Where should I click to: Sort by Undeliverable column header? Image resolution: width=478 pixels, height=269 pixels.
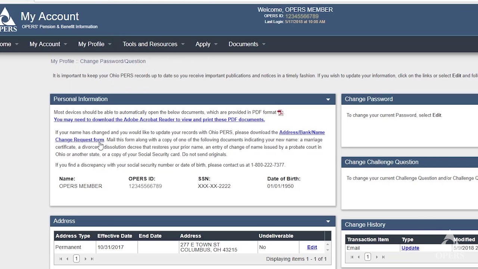click(x=276, y=236)
